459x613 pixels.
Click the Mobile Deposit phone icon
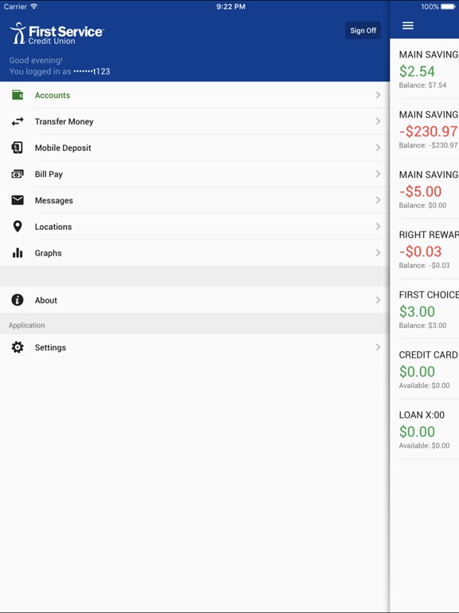(18, 148)
